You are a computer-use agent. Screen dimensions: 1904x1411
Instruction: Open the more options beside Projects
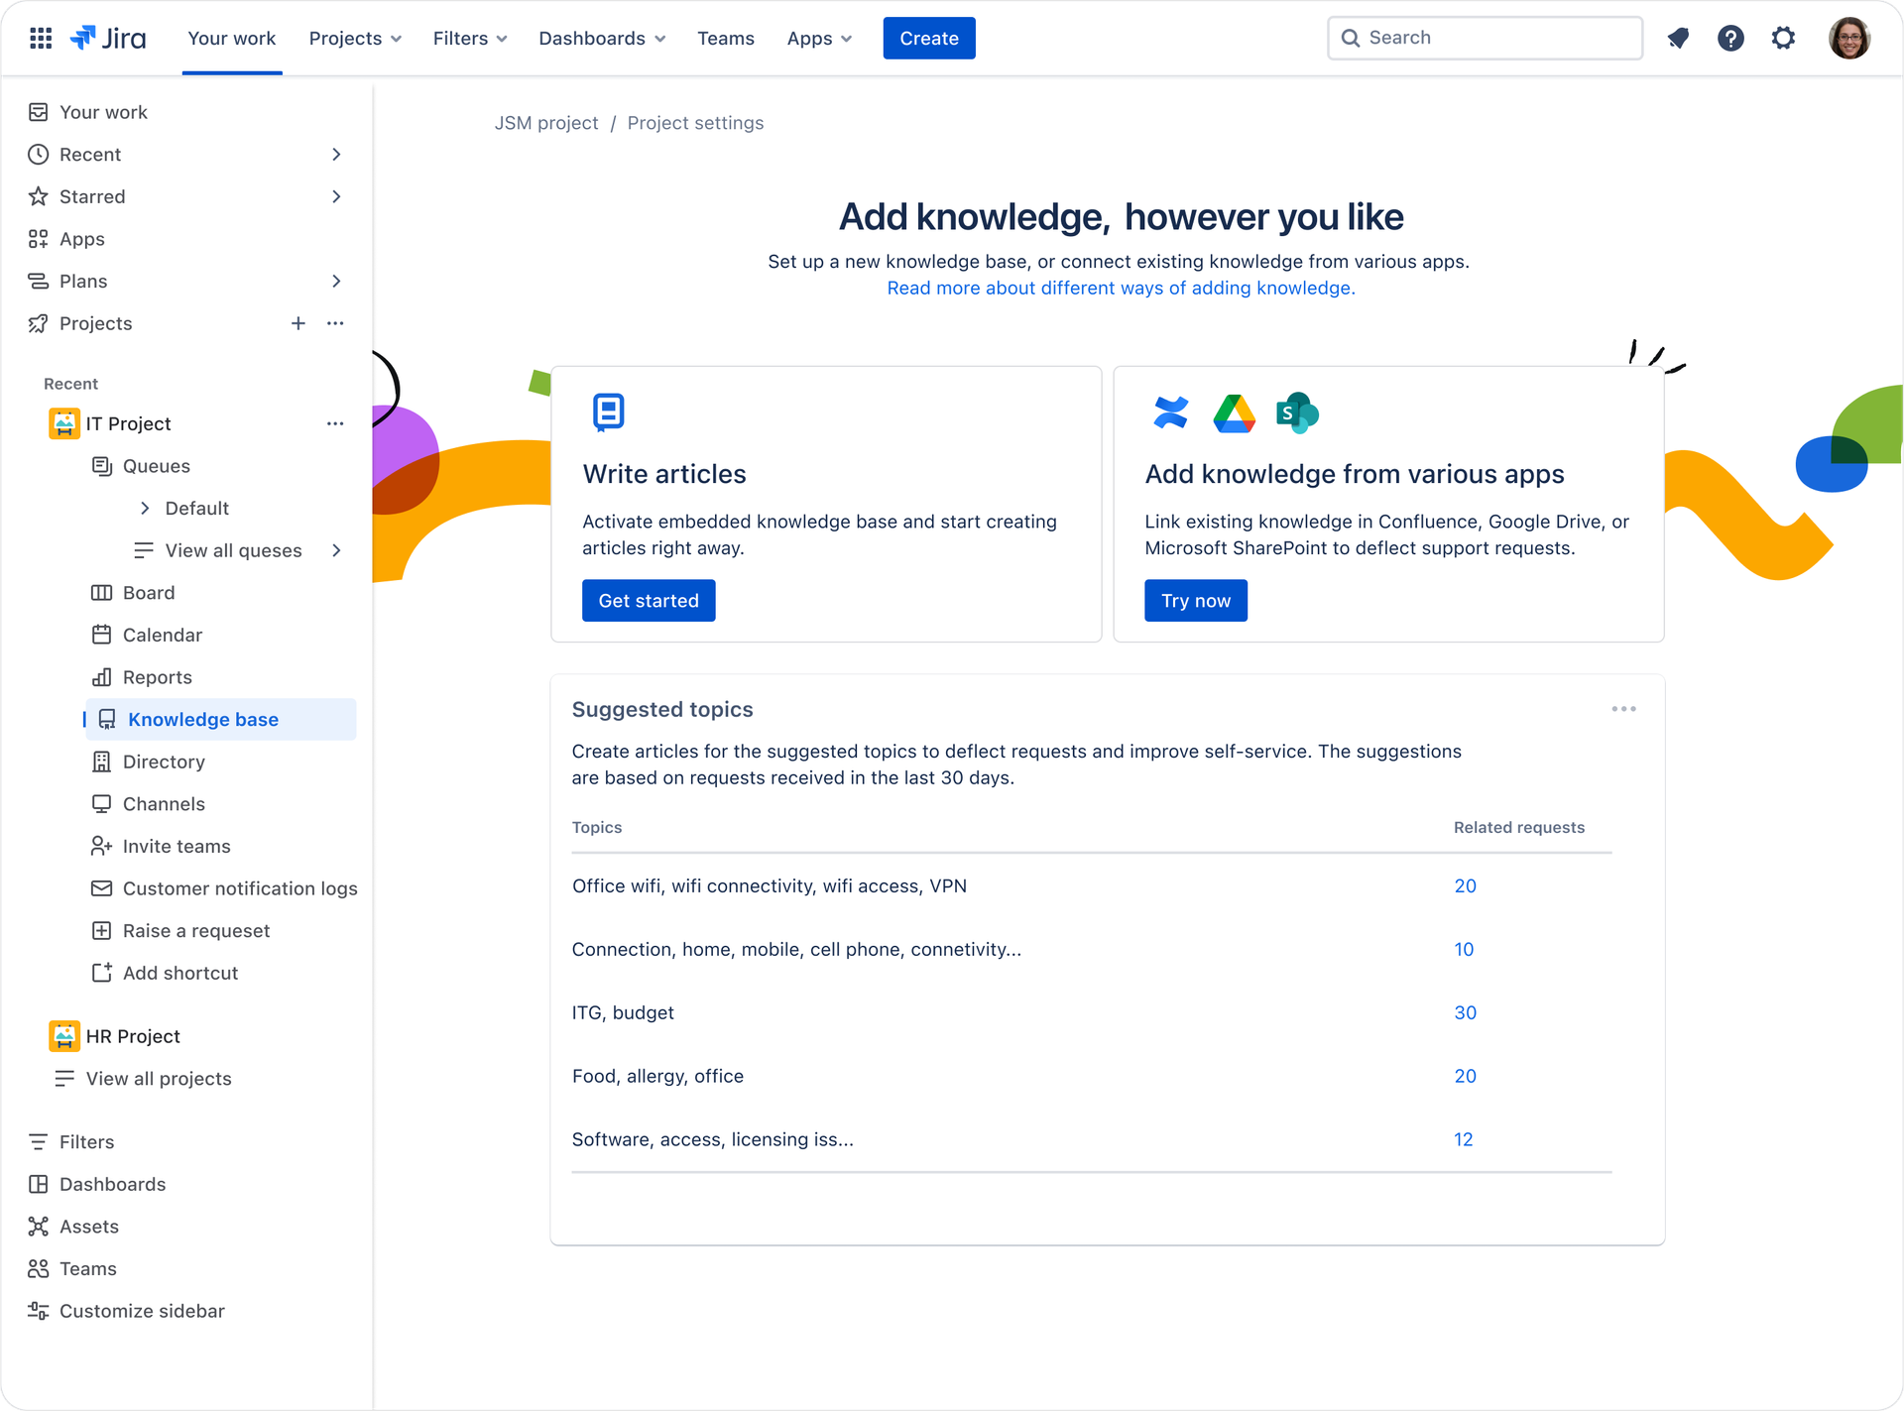click(335, 323)
